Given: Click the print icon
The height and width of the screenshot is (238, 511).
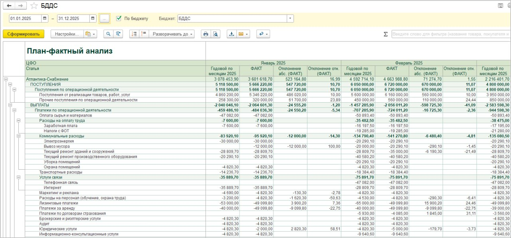Looking at the screenshot, I should pos(206,34).
